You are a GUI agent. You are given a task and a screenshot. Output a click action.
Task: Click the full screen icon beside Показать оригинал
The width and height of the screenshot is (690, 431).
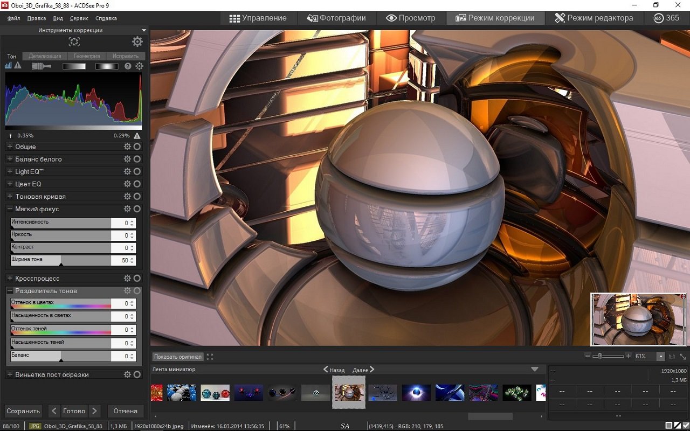point(210,357)
